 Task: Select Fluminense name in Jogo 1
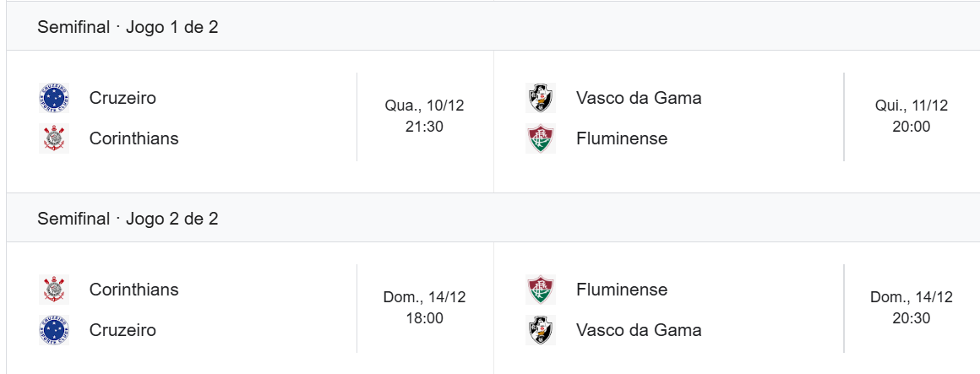click(x=622, y=138)
